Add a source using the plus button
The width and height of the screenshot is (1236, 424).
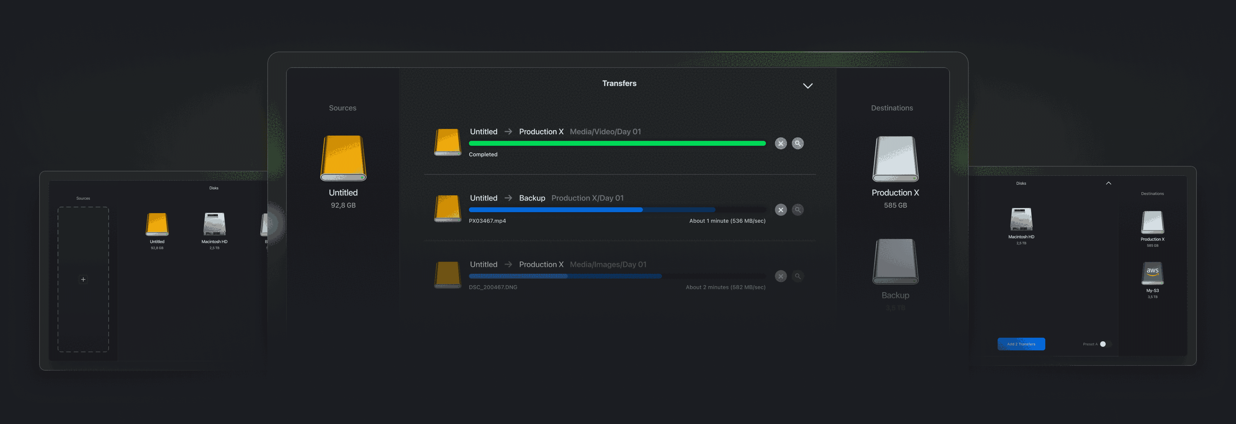pos(83,279)
